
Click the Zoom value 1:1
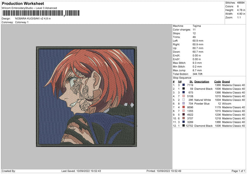(239, 18)
